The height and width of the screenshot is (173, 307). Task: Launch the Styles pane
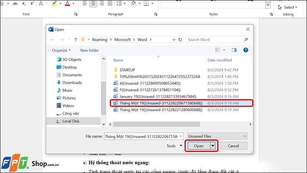271,14
